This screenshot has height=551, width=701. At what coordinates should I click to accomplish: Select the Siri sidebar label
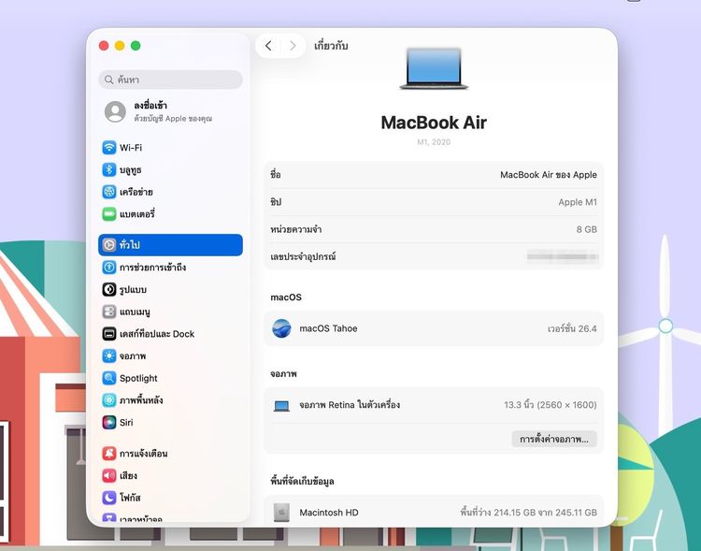click(126, 423)
